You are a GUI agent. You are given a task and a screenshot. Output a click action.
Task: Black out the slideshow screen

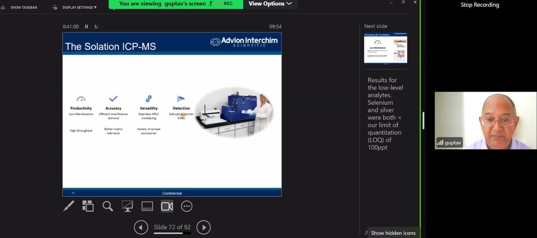pyautogui.click(x=127, y=206)
